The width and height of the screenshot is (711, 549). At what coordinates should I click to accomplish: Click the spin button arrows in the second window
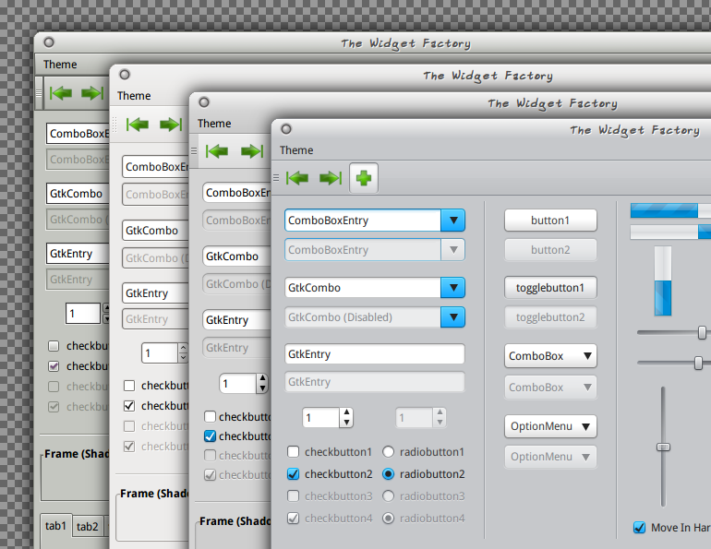coord(183,352)
